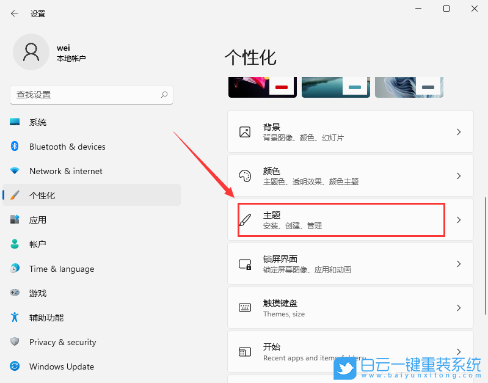488x383 pixels.
Task: Open 颜色 settings card
Action: coord(351,176)
